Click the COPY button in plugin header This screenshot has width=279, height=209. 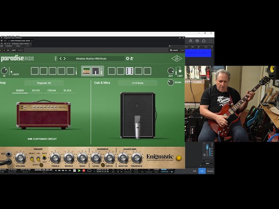(14, 51)
